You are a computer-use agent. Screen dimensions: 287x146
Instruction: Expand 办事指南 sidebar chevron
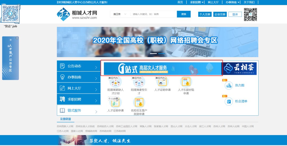pos(96,79)
